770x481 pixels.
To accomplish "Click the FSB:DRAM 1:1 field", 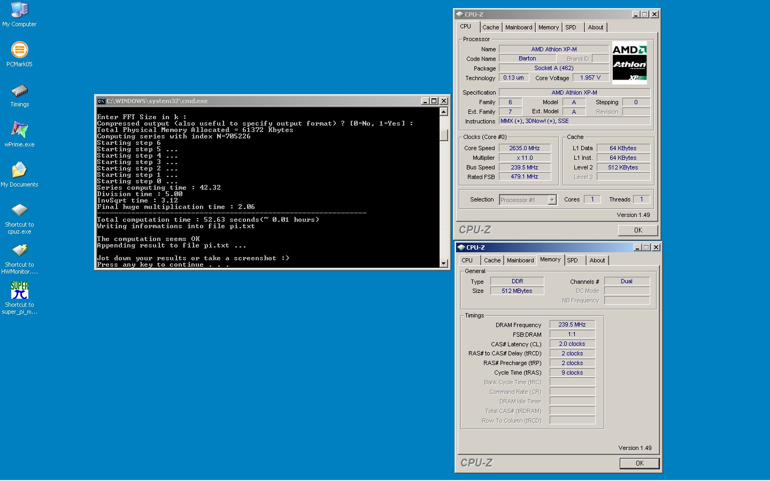I will [x=572, y=334].
